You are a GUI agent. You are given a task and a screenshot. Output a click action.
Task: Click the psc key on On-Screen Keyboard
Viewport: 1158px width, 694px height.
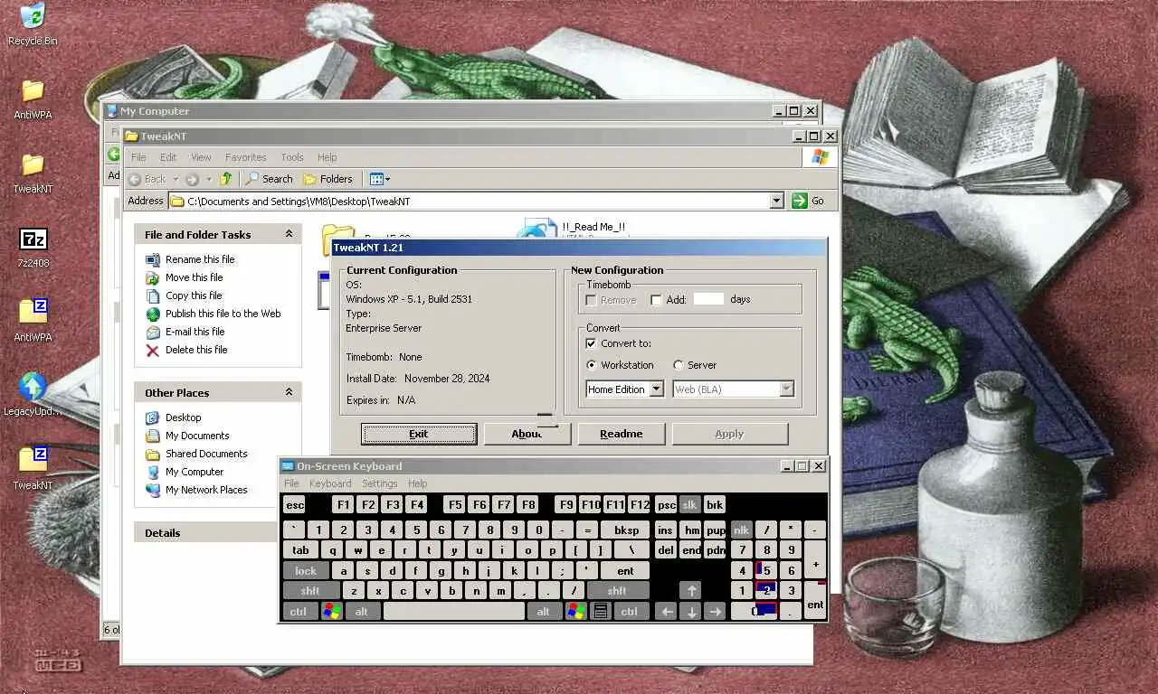coord(666,505)
